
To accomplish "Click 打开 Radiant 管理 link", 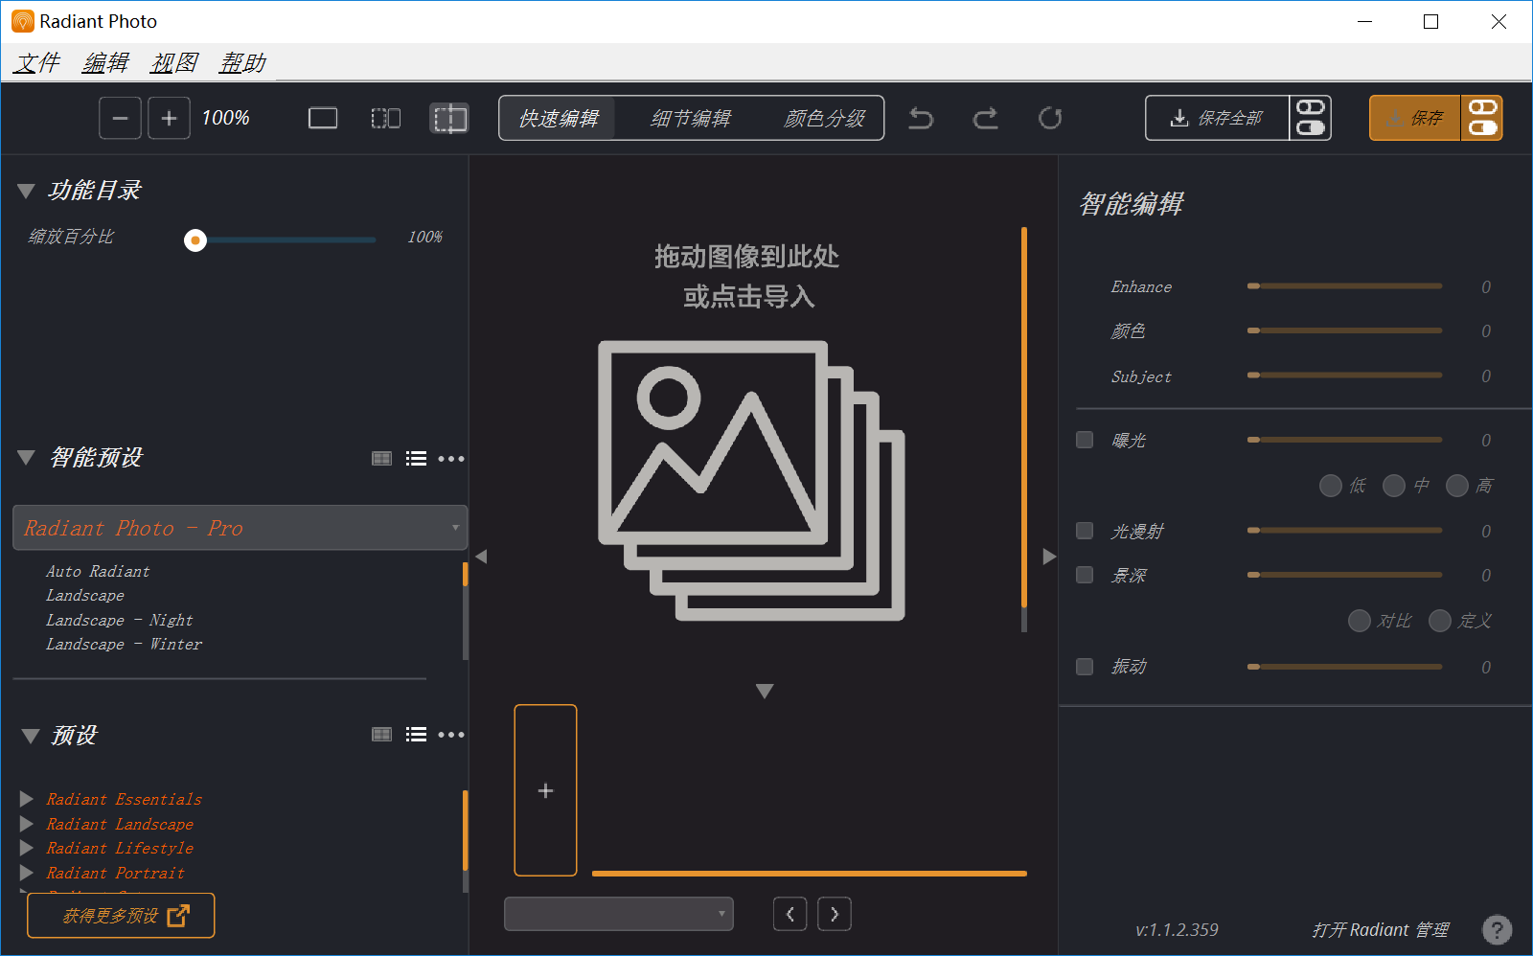I will tap(1380, 929).
